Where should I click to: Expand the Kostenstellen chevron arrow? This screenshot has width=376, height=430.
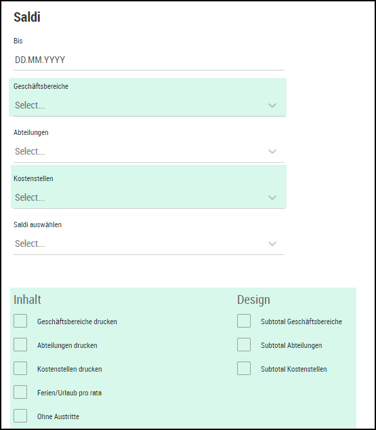click(x=272, y=197)
